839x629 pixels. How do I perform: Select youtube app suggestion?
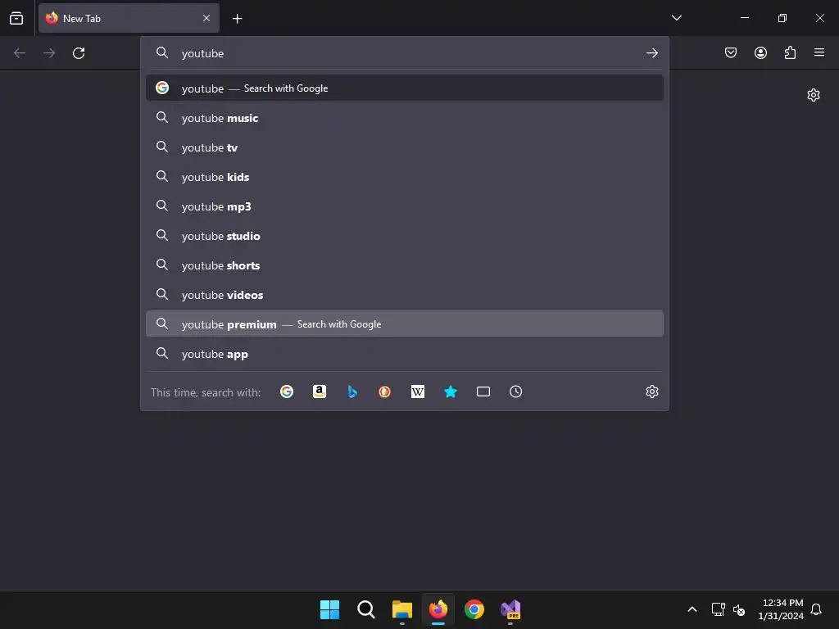405,354
